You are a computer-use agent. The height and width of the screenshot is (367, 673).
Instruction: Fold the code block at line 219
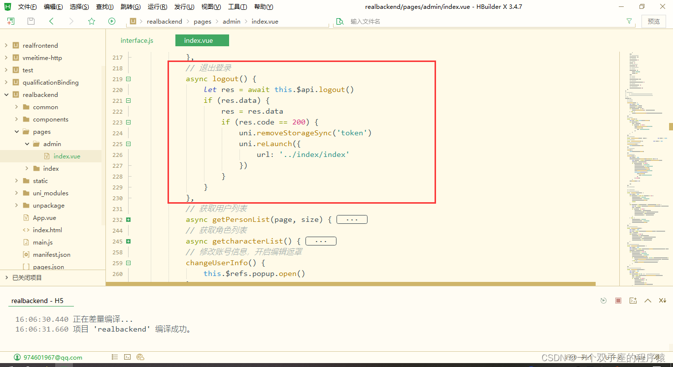128,79
